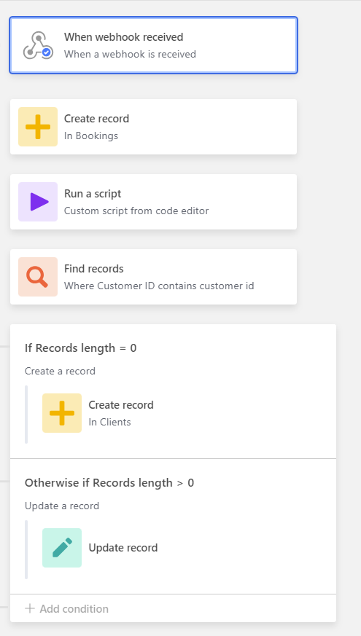Click the If Records length = 0 condition

click(80, 348)
